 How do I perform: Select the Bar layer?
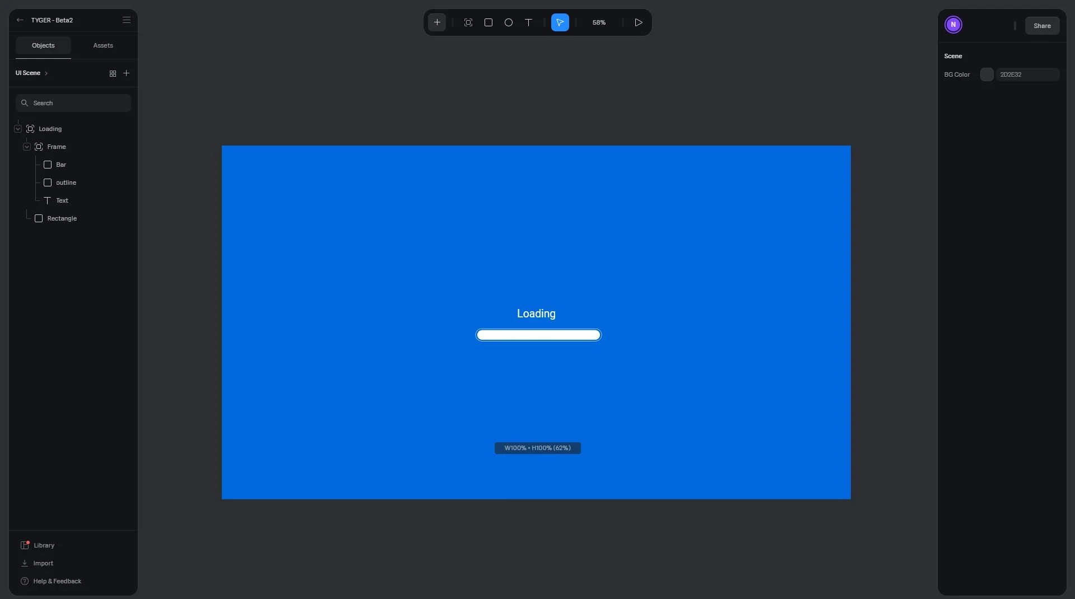click(61, 165)
